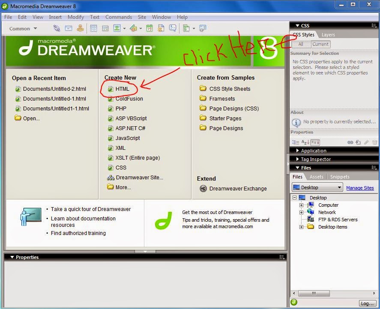Open the Templates dropdown arrow
This screenshot has width=380, height=309.
194,29
